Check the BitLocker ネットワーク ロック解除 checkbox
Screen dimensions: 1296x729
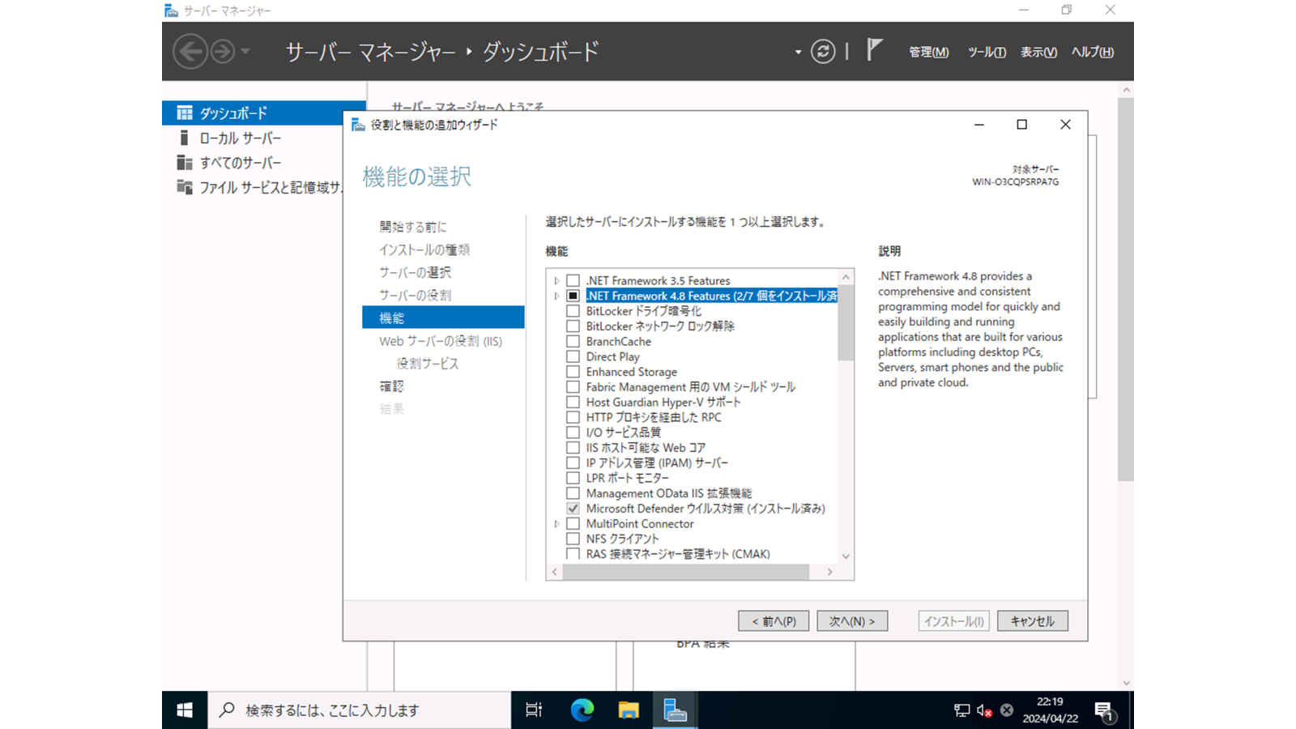point(573,326)
